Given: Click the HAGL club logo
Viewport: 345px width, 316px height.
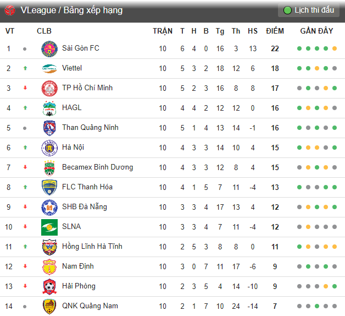Looking at the screenshot, I should click(x=49, y=108).
